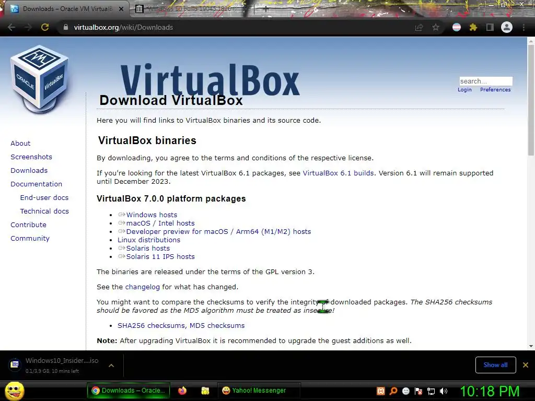This screenshot has width=535, height=401.
Task: Open the volume speaker tray icon
Action: [x=444, y=391]
